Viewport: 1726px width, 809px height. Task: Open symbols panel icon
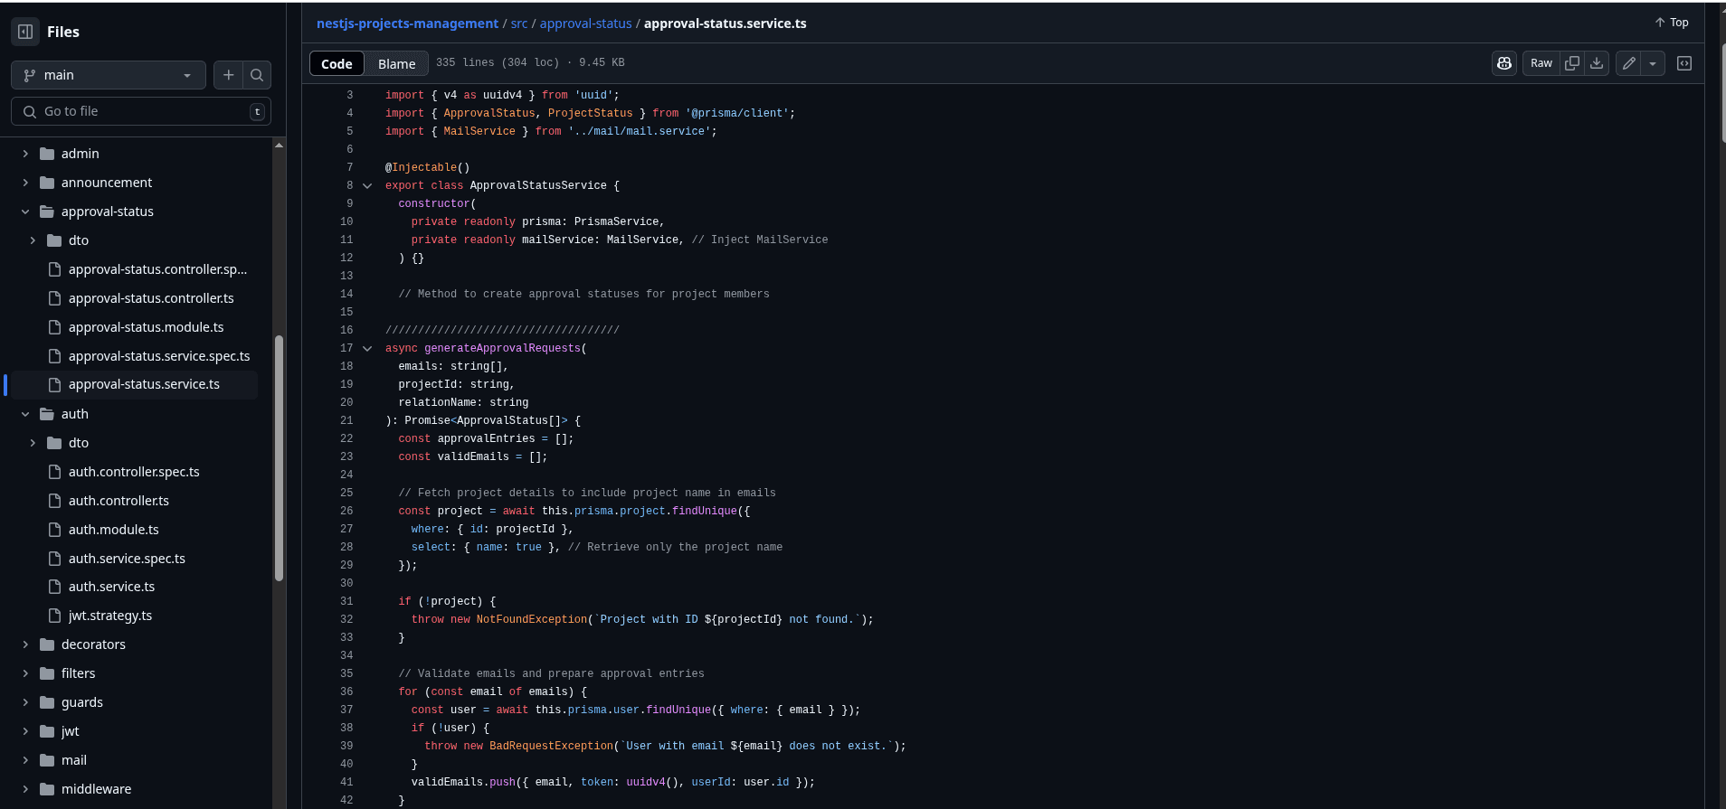[x=1684, y=63]
